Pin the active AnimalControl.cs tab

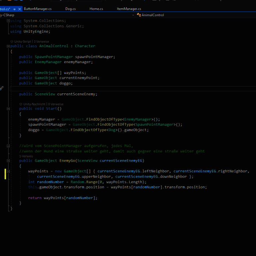(14, 9)
